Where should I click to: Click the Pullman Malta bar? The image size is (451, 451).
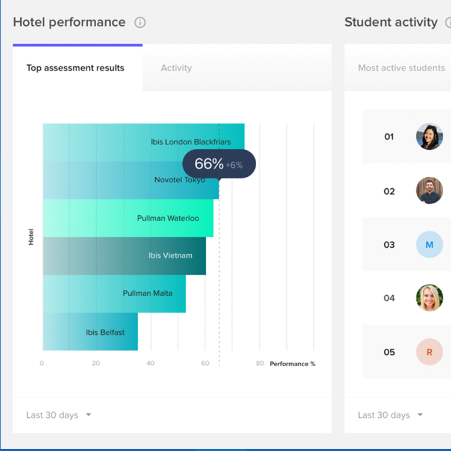(x=114, y=293)
